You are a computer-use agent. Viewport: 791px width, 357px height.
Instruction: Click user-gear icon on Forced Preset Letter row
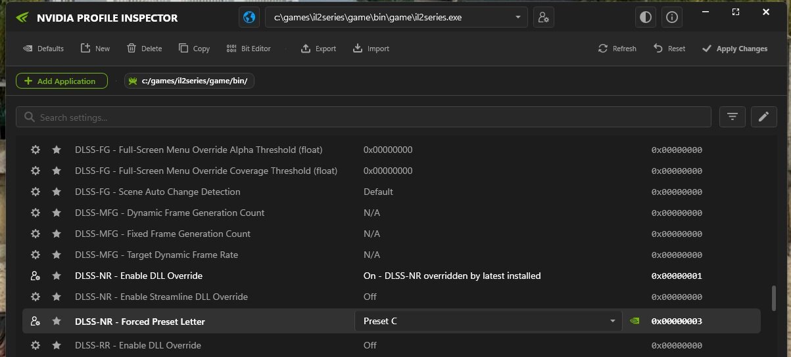click(x=36, y=321)
